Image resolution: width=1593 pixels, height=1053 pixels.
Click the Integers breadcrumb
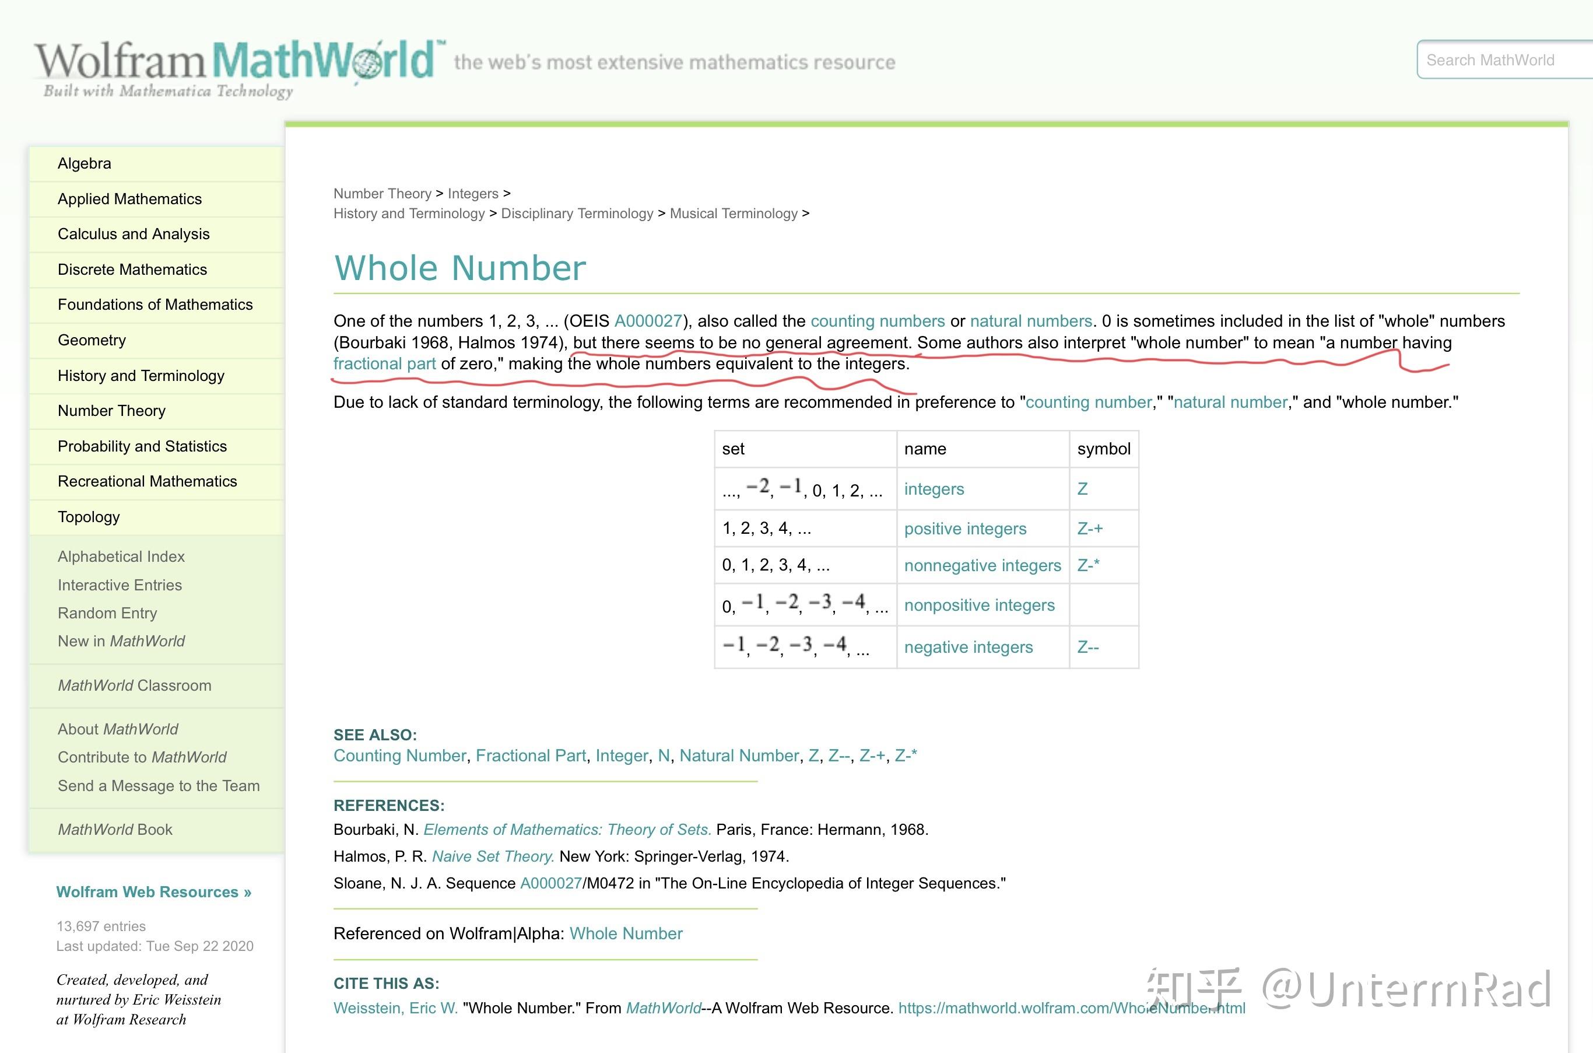pos(473,194)
